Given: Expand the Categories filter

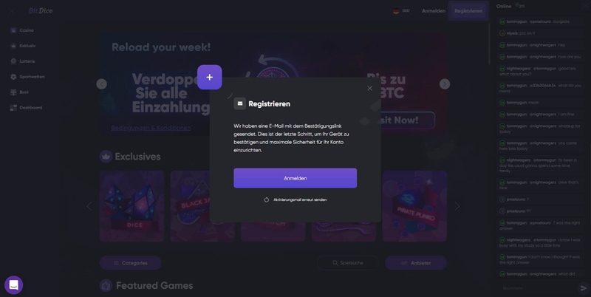Looking at the screenshot, I should 131,263.
